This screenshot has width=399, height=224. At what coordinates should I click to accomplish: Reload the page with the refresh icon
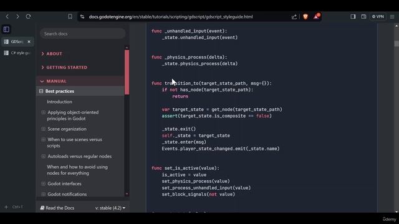pos(28,17)
